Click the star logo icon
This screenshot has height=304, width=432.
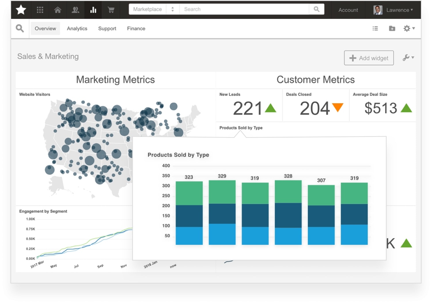click(21, 10)
